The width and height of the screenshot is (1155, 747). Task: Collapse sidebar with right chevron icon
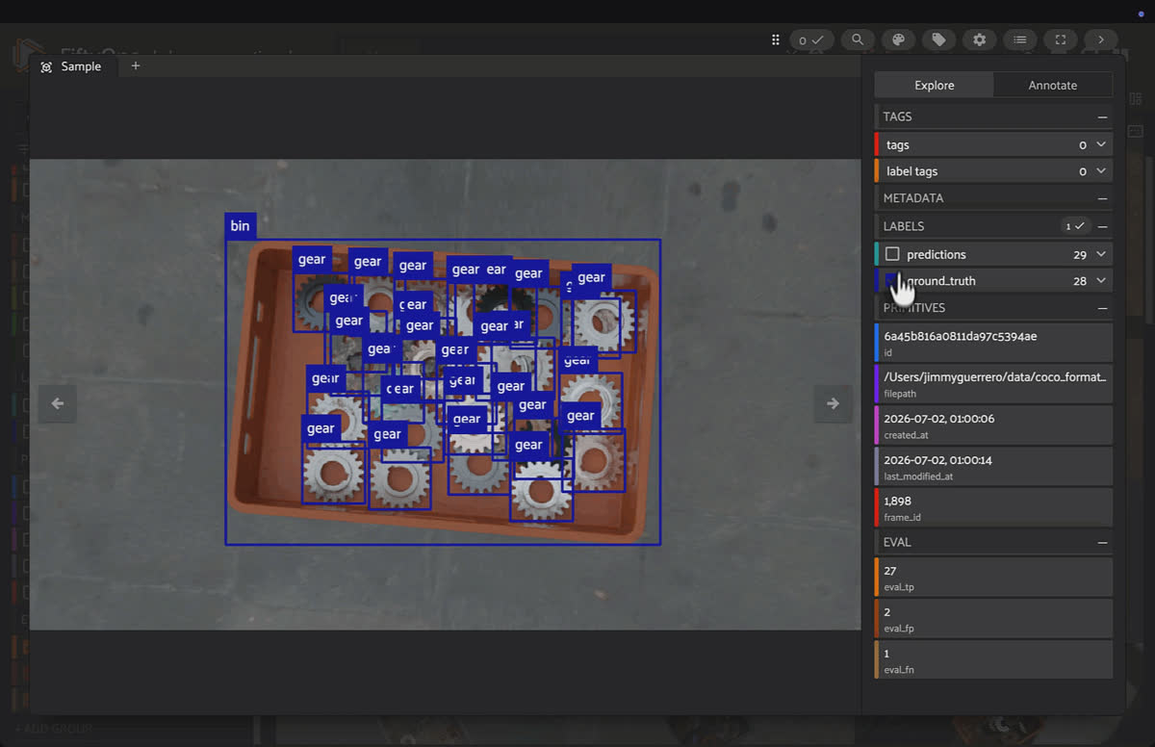pyautogui.click(x=1100, y=39)
